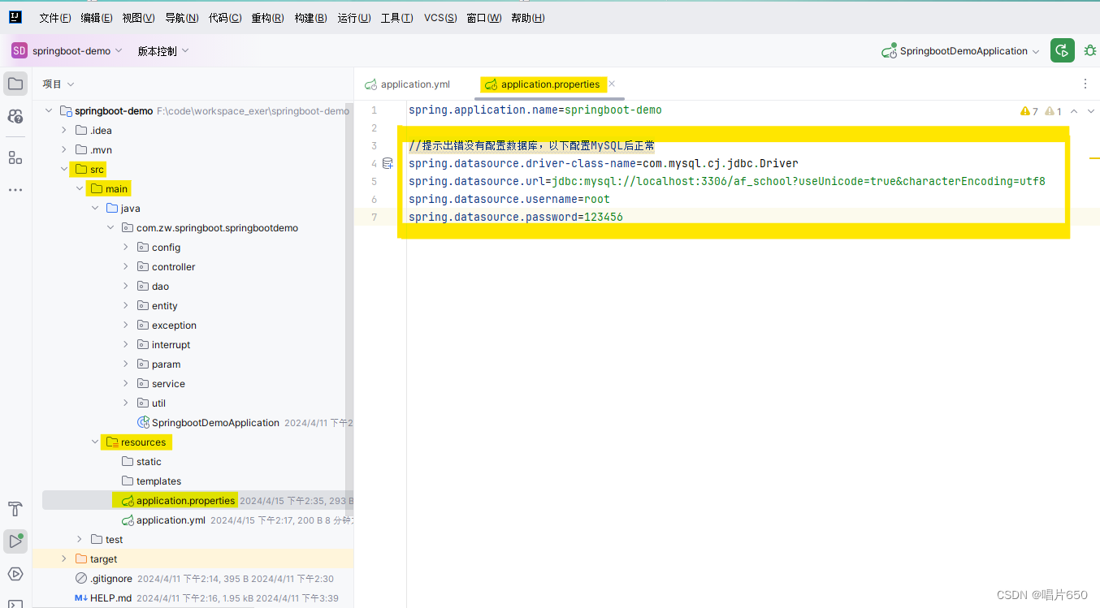Image resolution: width=1100 pixels, height=608 pixels.
Task: Click the More tool windows ellipsis icon
Action: tap(15, 189)
